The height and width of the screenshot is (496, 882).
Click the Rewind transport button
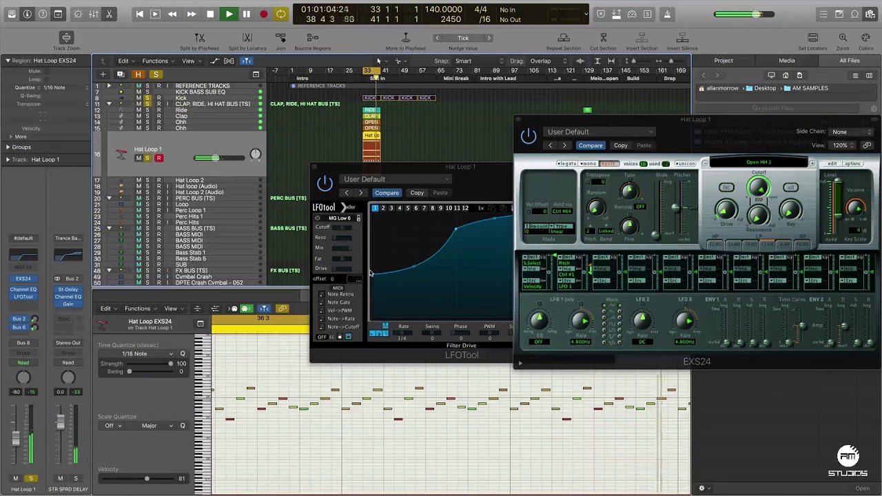point(172,14)
